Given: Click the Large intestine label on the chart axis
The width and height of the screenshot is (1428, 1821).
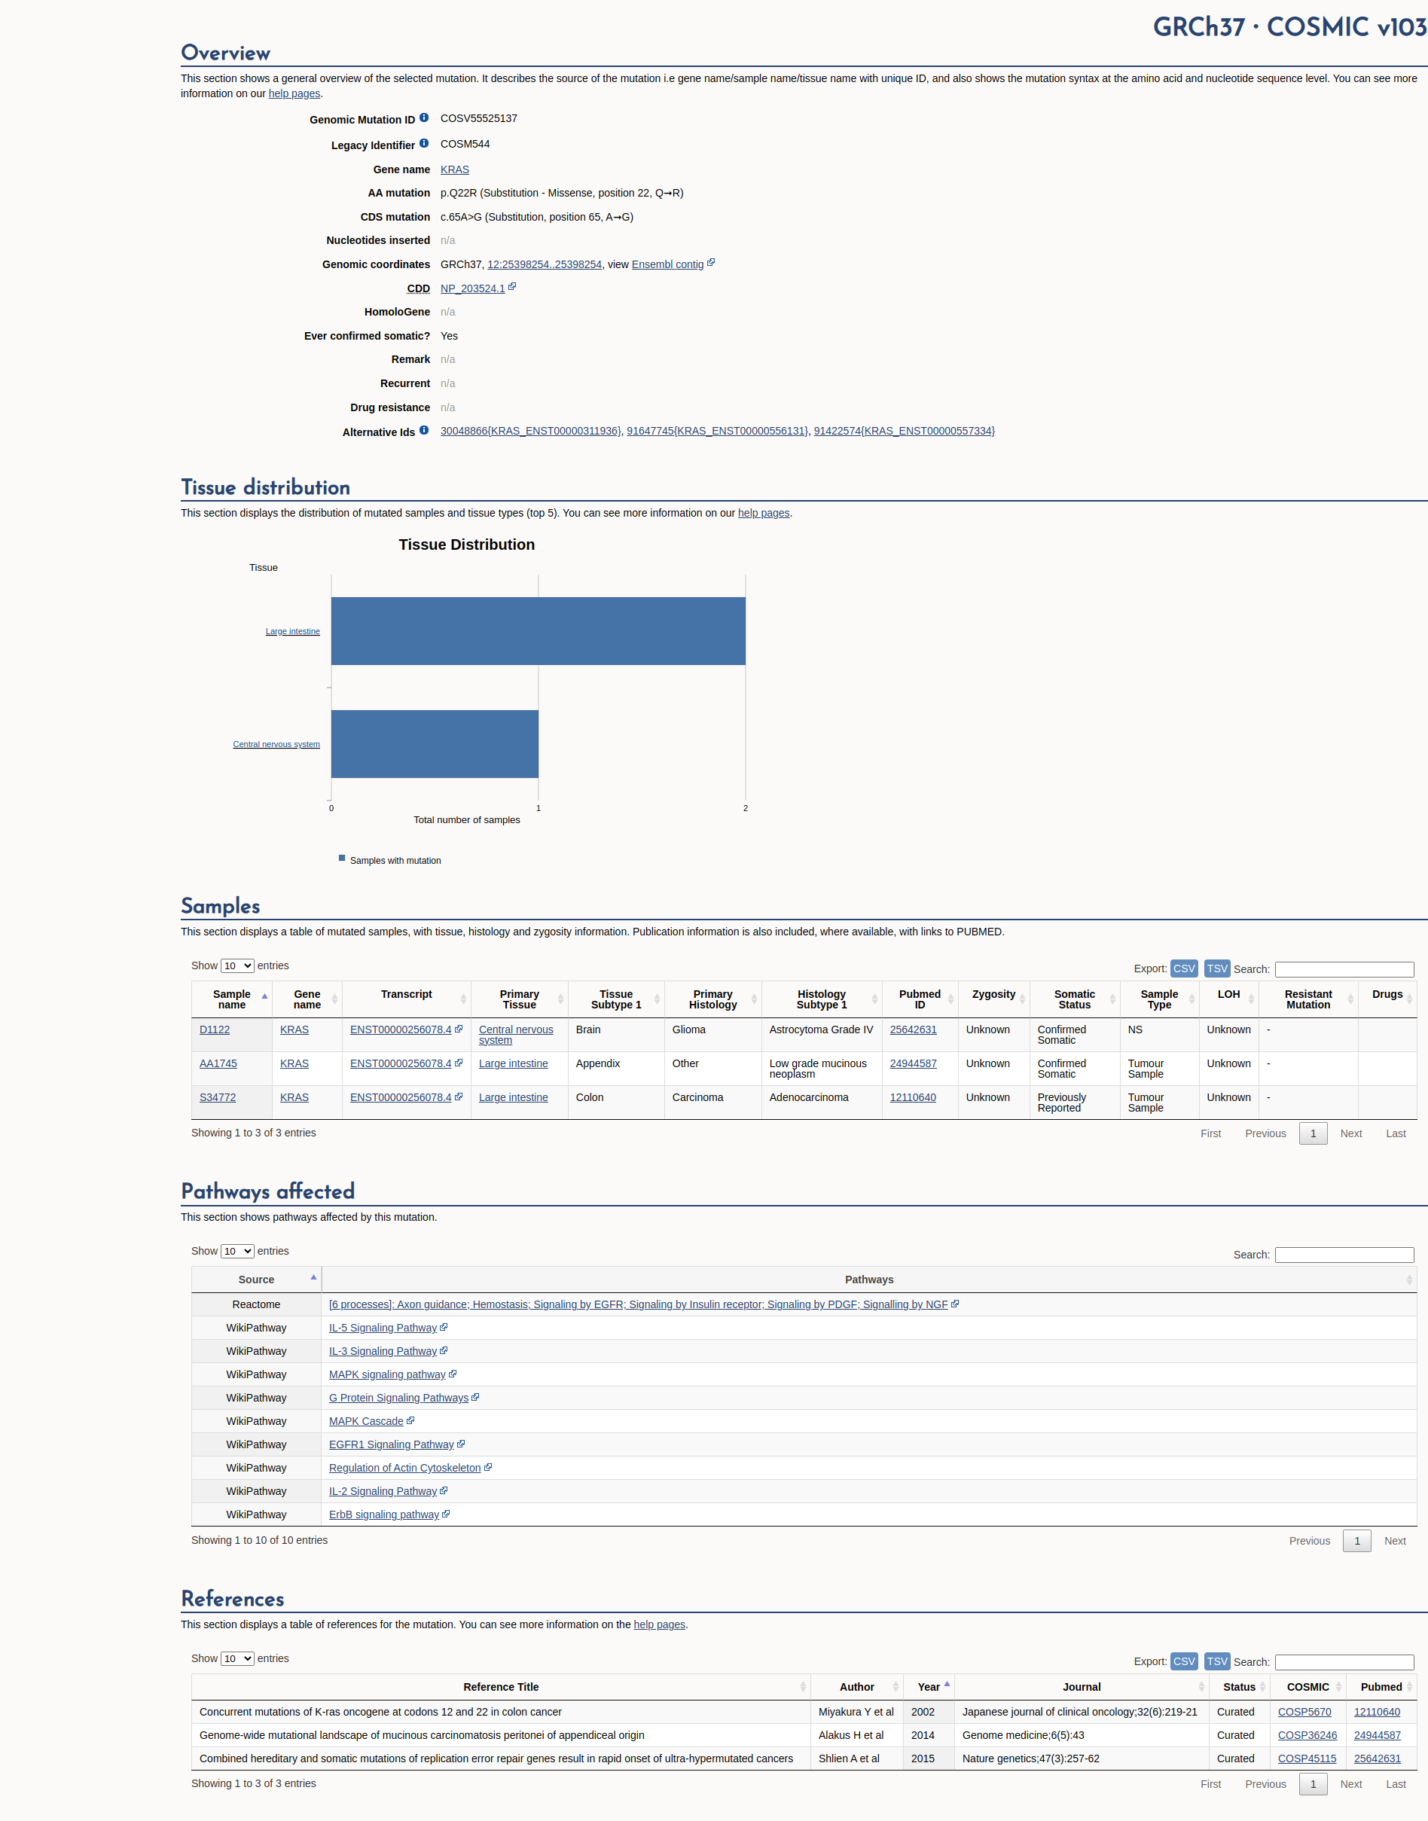Looking at the screenshot, I should (x=293, y=631).
